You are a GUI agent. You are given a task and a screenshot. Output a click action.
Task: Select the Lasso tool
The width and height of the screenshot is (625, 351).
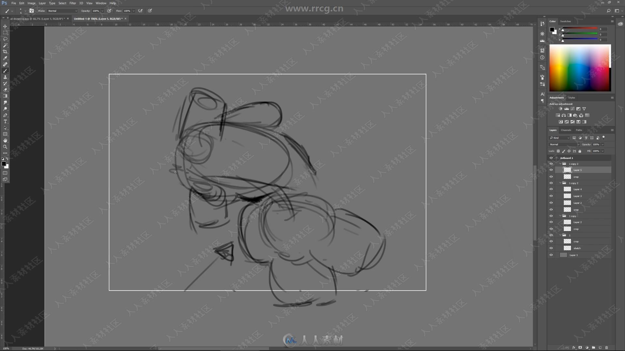tap(5, 39)
